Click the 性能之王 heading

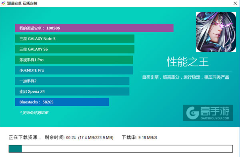point(188,62)
